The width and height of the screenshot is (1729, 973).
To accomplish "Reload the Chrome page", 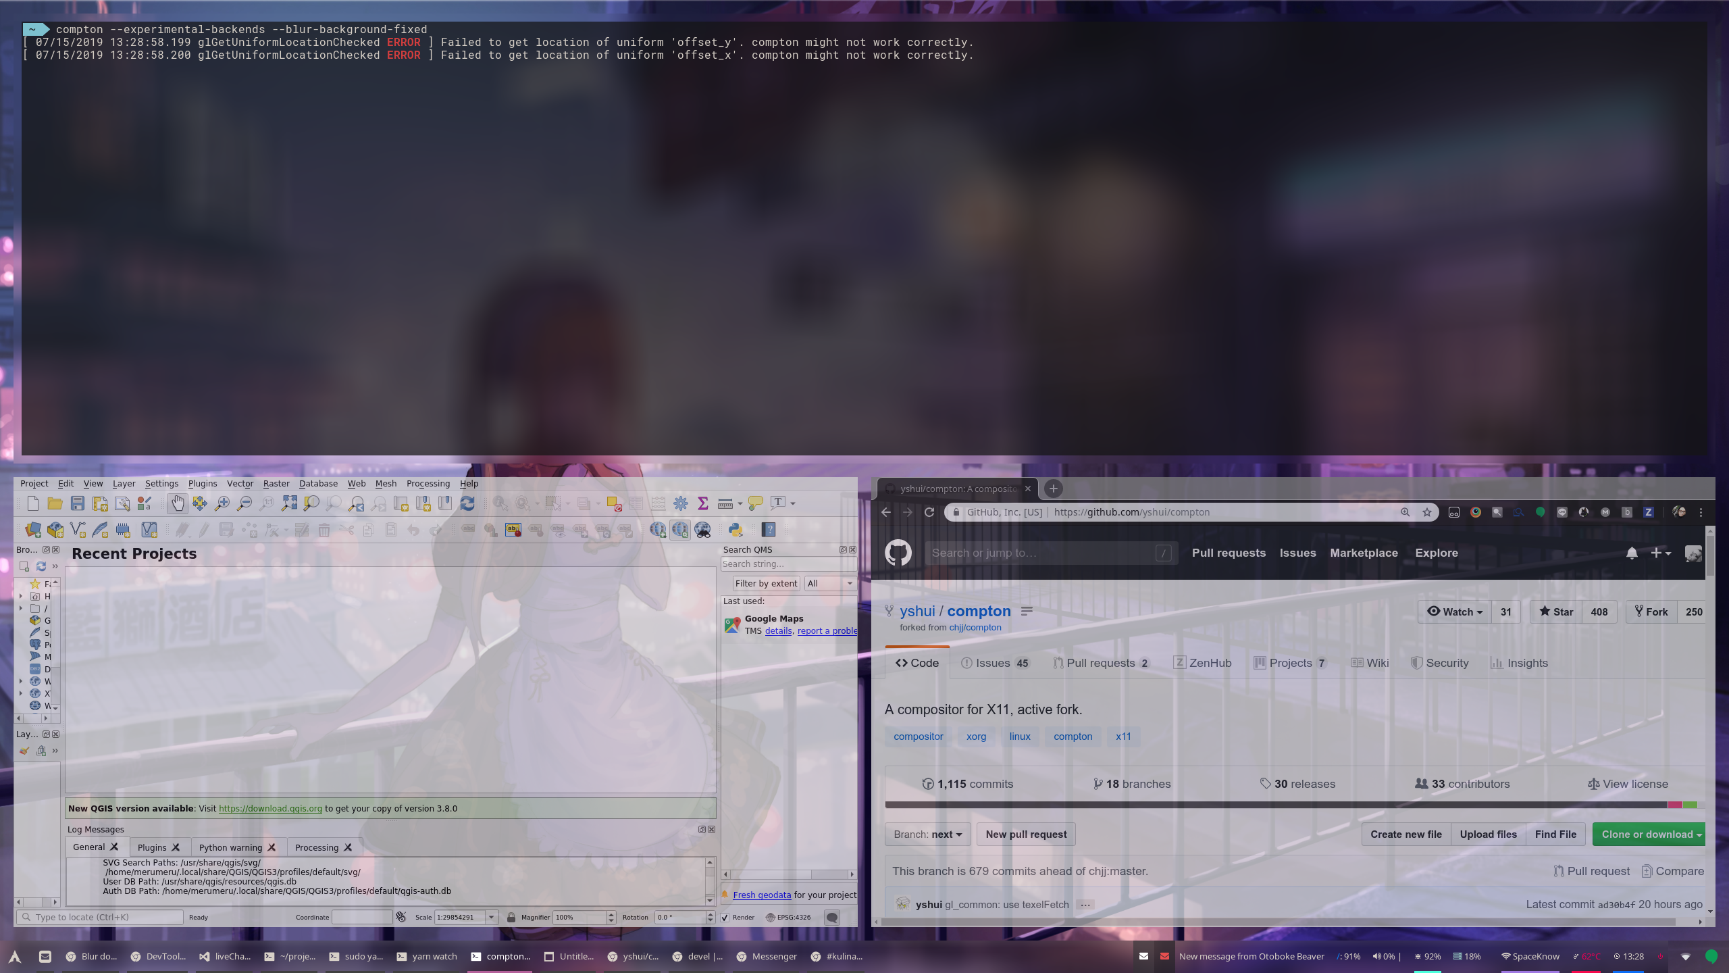I will tap(929, 512).
